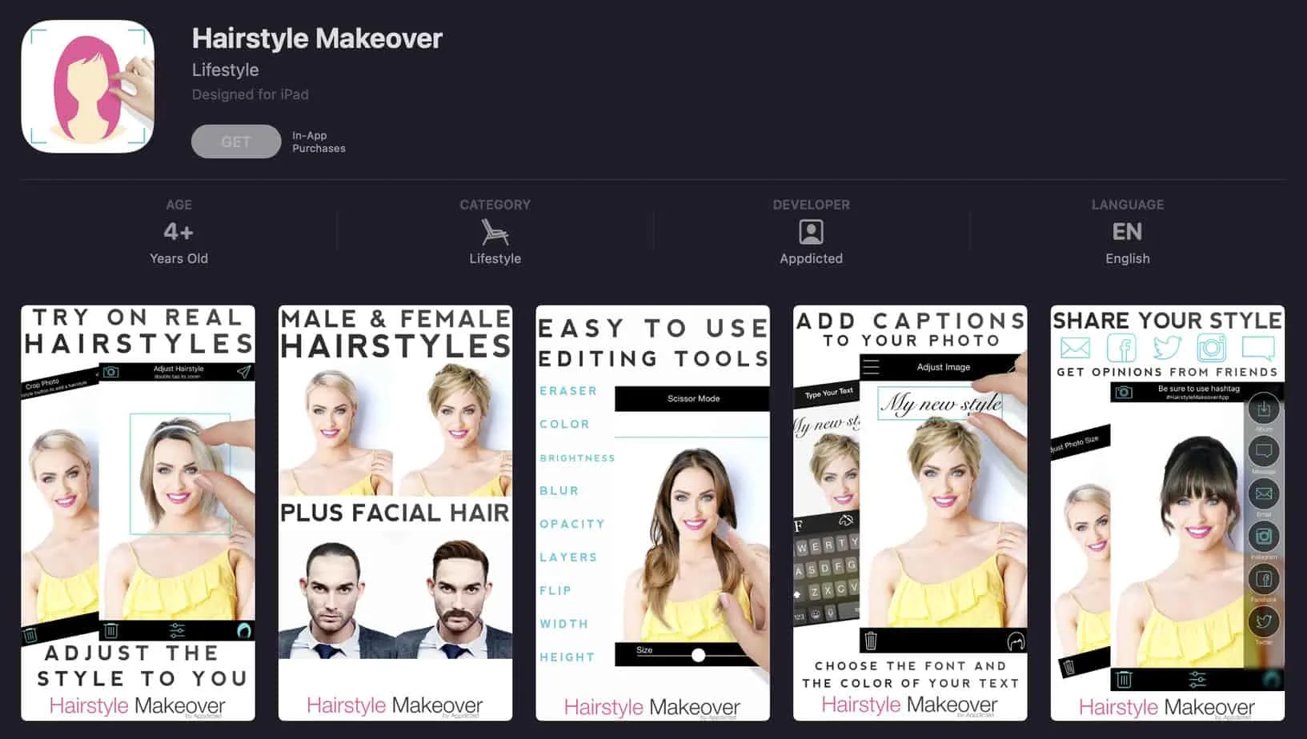
Task: Open the 'Easy To Use Editing Tools' screenshot
Action: (652, 513)
